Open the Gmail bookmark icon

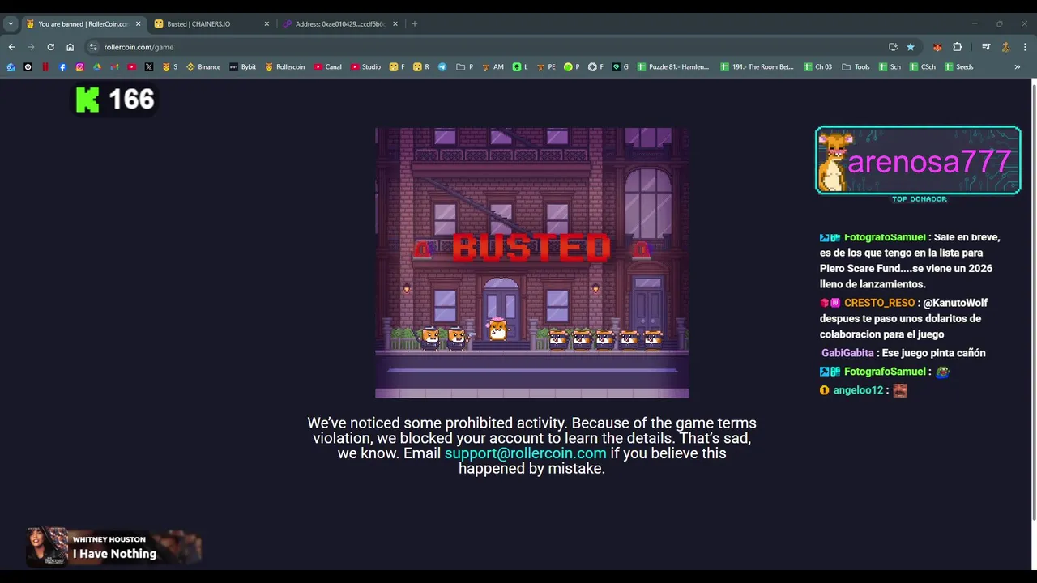point(114,67)
